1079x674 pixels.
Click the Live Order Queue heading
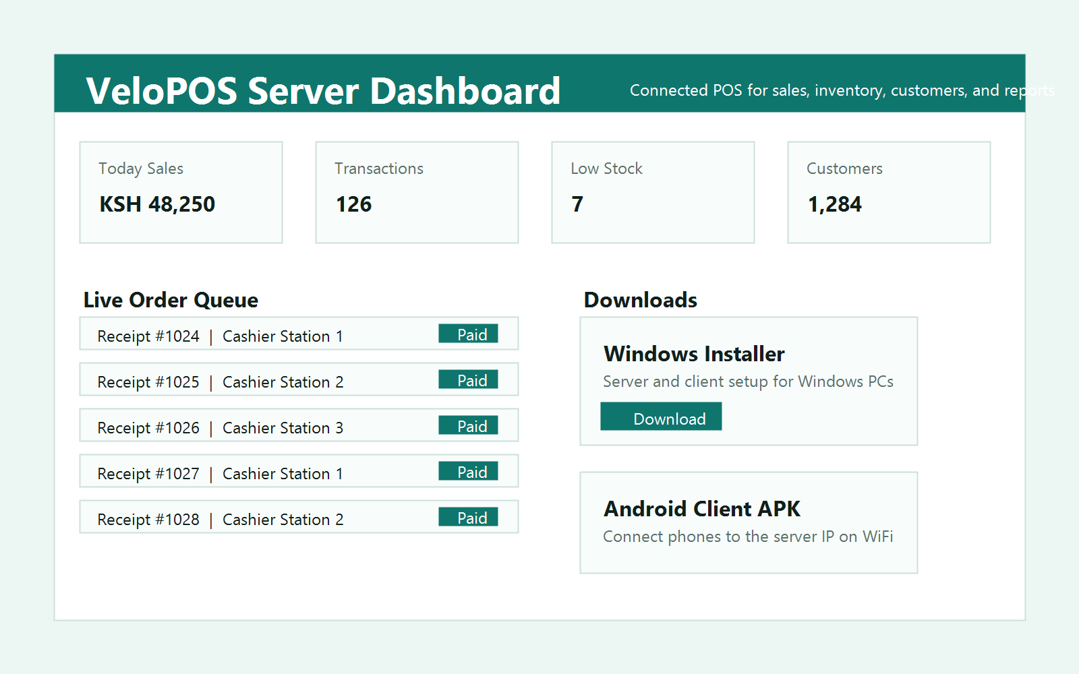click(x=171, y=300)
